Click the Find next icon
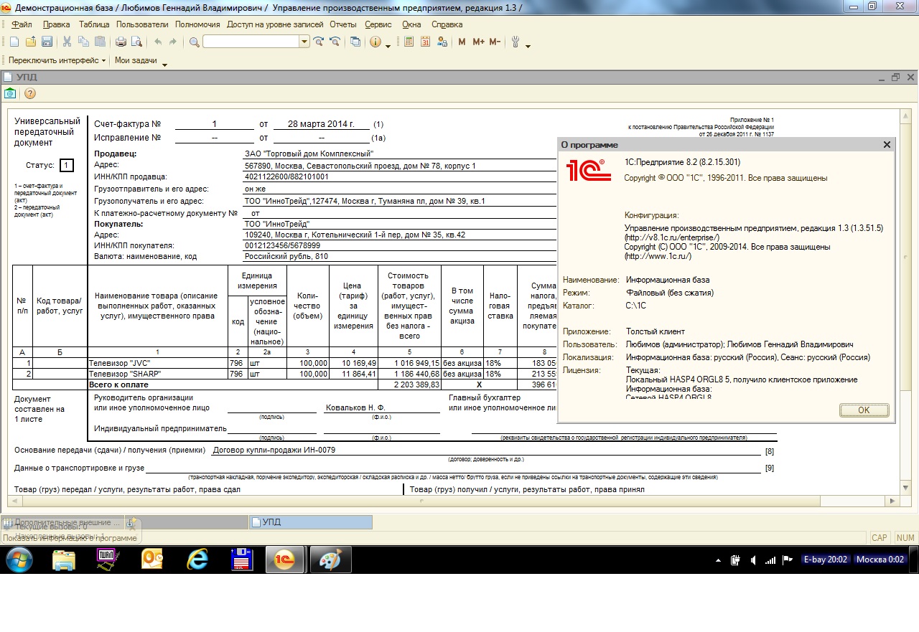The height and width of the screenshot is (632, 919). coord(319,42)
